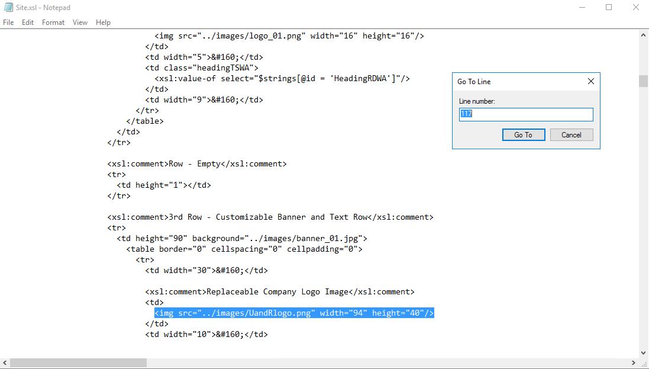The height and width of the screenshot is (369, 649).
Task: Click the up arrow on the vertical scrollbar
Action: pos(644,34)
